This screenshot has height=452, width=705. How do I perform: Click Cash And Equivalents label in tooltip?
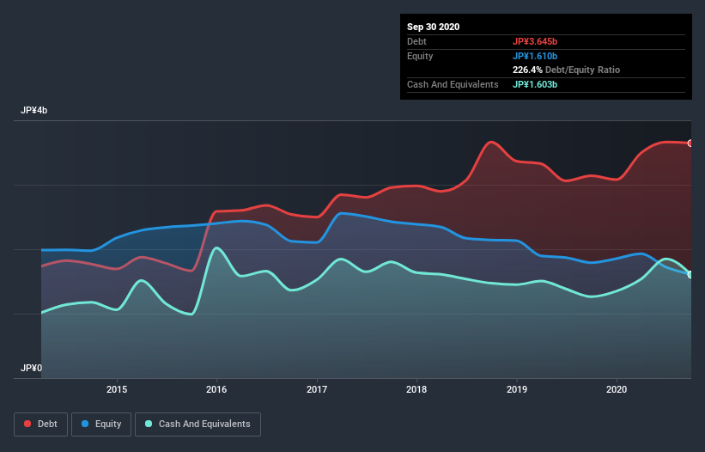point(453,84)
